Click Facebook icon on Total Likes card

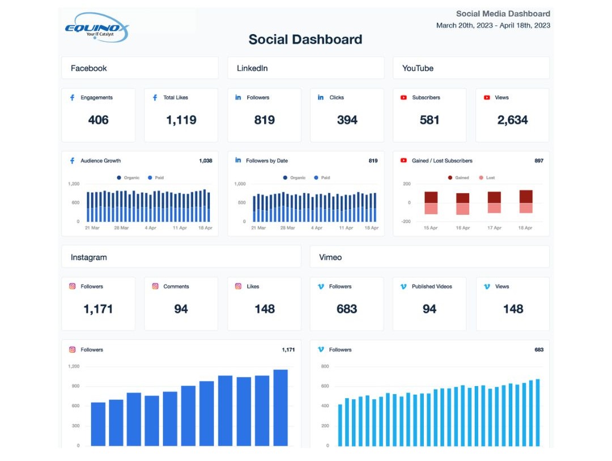(155, 98)
